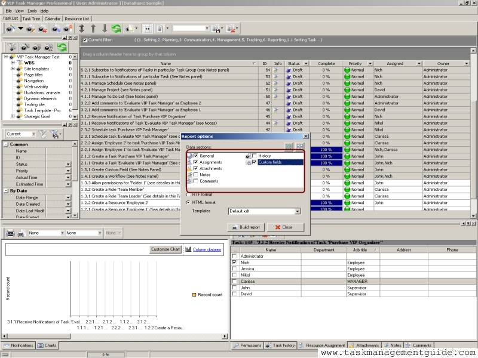Click the auto-fit column width icon
Viewport: 478px width, 358px height.
click(x=148, y=29)
